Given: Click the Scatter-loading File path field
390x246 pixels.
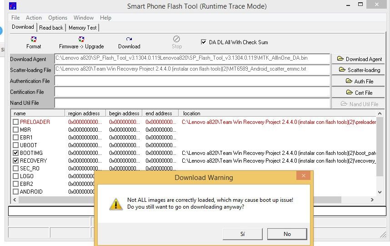Looking at the screenshot, I should click(x=192, y=70).
